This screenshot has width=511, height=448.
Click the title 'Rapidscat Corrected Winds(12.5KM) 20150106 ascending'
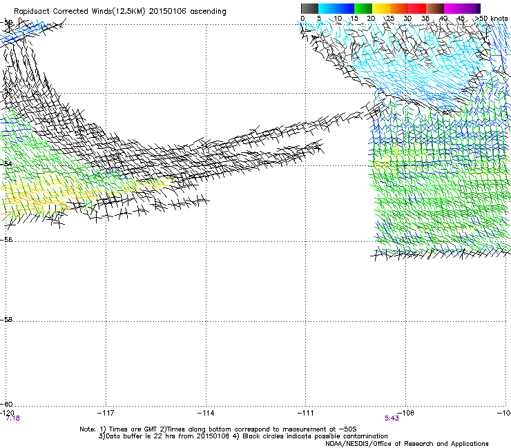click(120, 12)
